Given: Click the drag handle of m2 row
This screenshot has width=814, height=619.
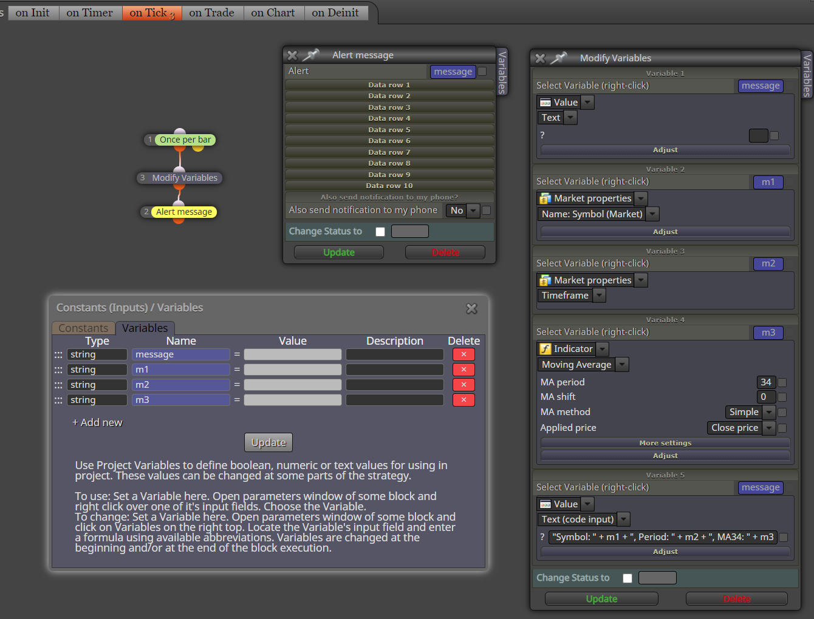Looking at the screenshot, I should (58, 385).
